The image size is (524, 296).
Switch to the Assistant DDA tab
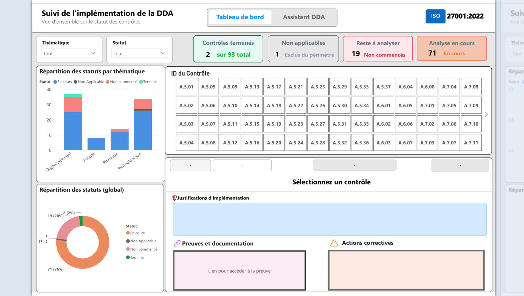tap(304, 17)
